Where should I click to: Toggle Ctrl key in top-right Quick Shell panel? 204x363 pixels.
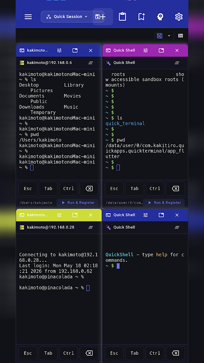pyautogui.click(x=155, y=188)
